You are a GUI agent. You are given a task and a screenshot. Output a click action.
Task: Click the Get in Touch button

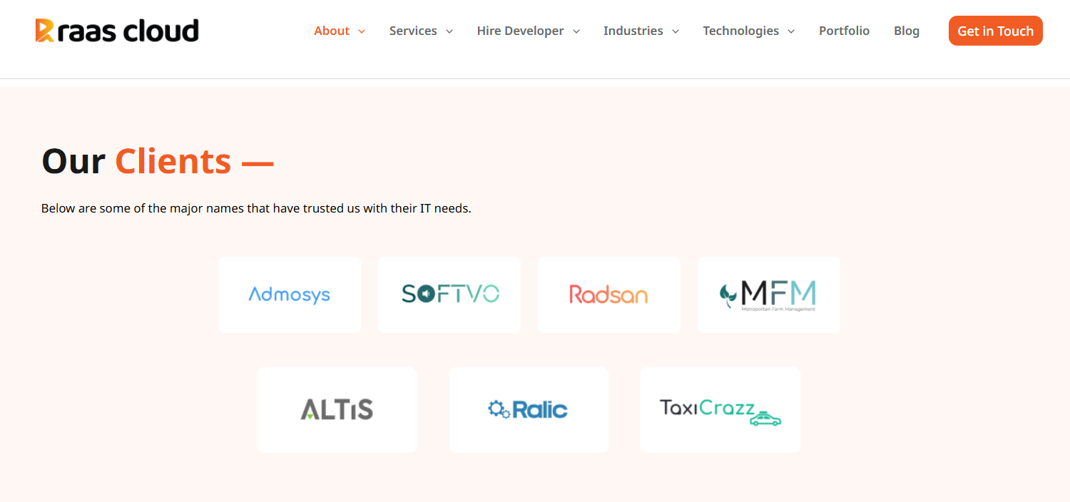pos(996,31)
